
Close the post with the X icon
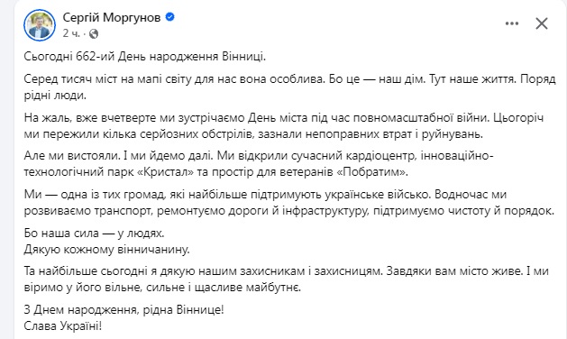point(542,23)
